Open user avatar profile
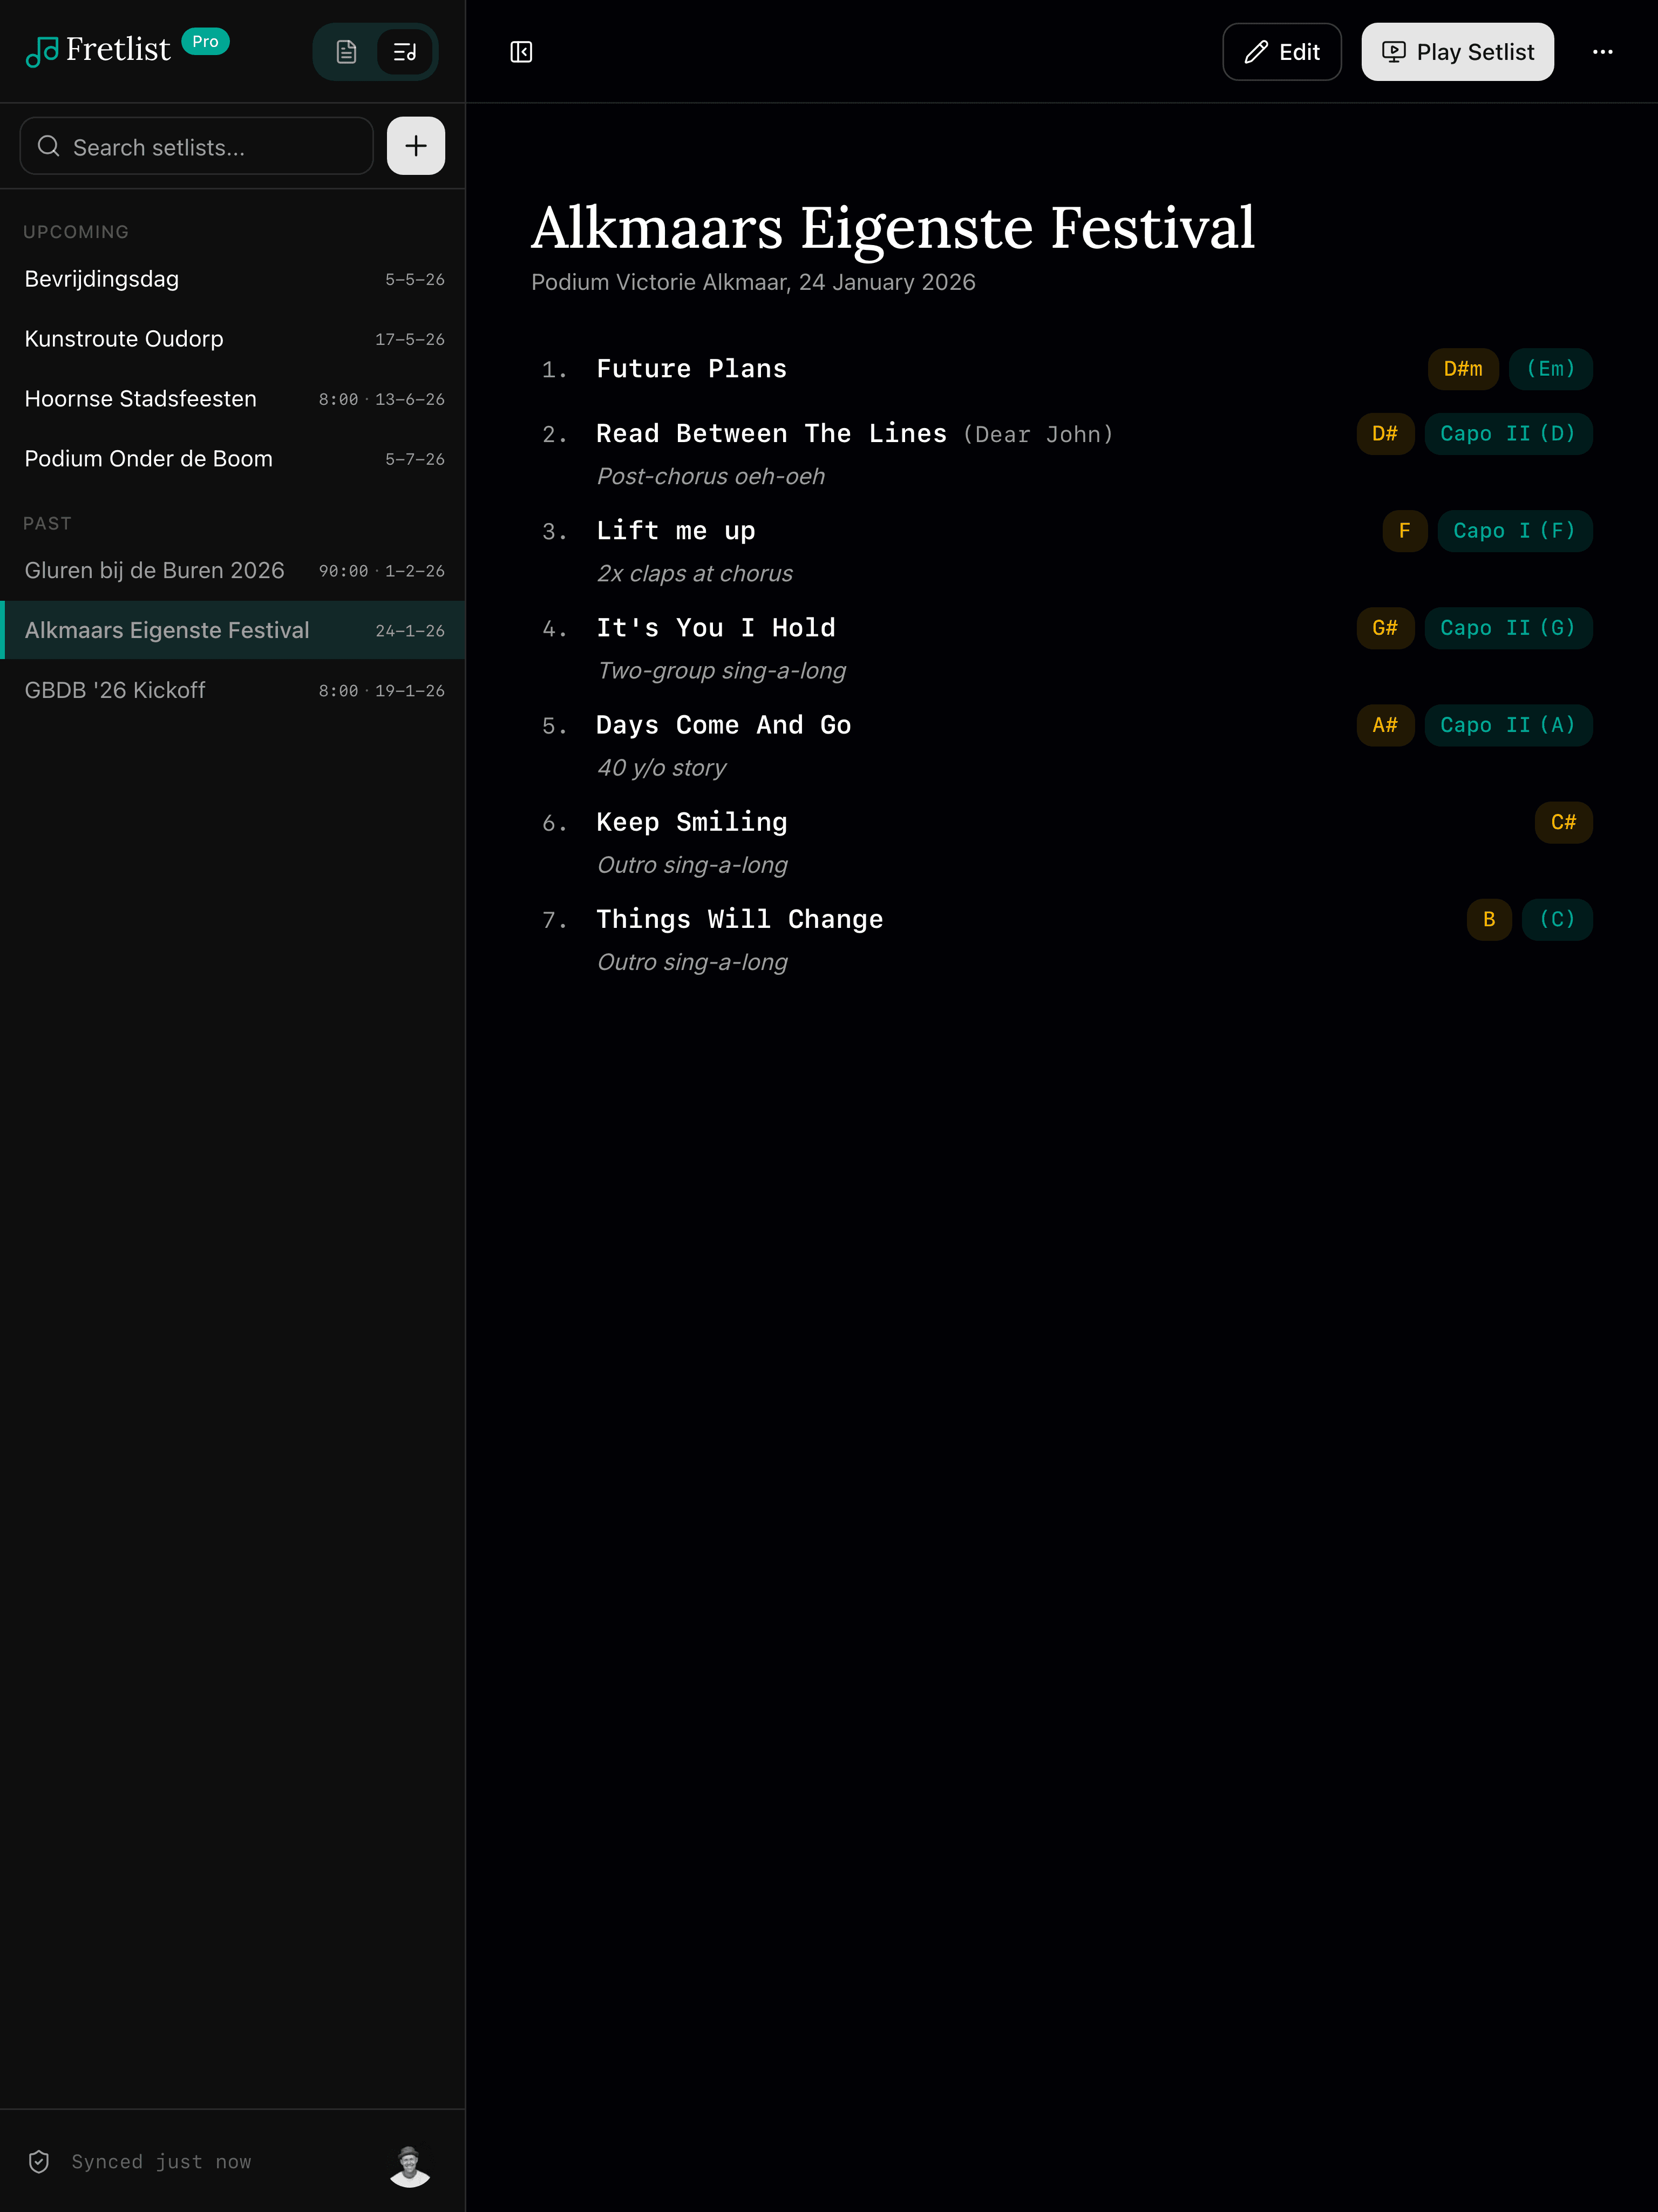The image size is (1658, 2212). pyautogui.click(x=409, y=2165)
